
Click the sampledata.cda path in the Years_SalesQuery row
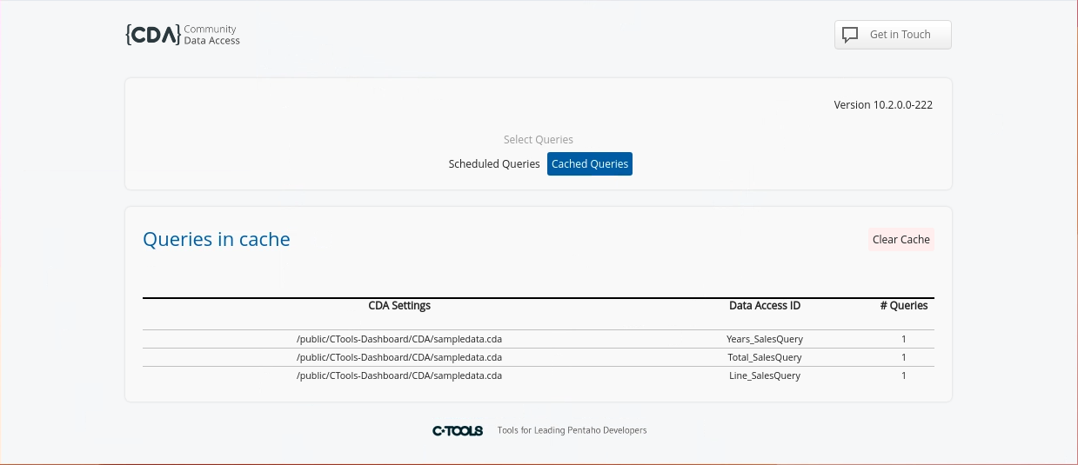399,339
